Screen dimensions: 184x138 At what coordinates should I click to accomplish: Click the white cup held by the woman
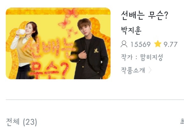pyautogui.click(x=22, y=32)
